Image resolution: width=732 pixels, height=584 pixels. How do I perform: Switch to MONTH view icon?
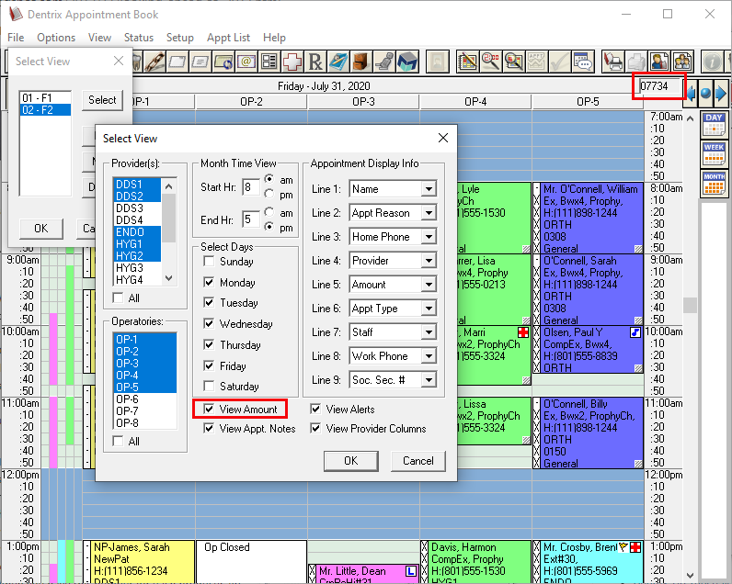pos(714,184)
